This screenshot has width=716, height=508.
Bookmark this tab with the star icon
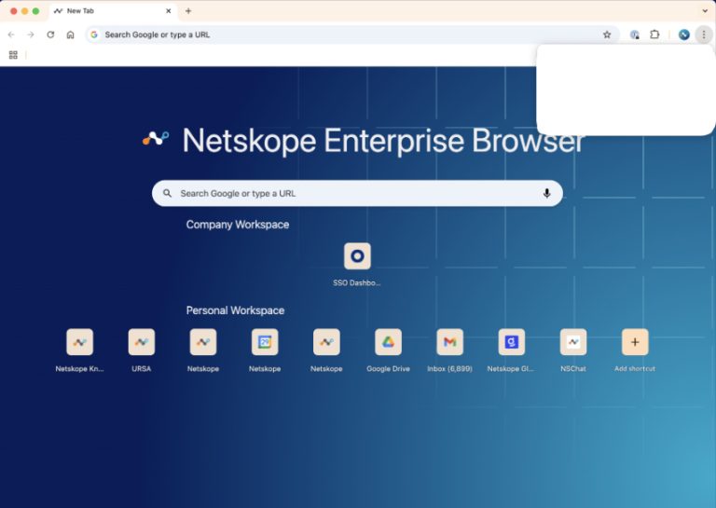607,34
